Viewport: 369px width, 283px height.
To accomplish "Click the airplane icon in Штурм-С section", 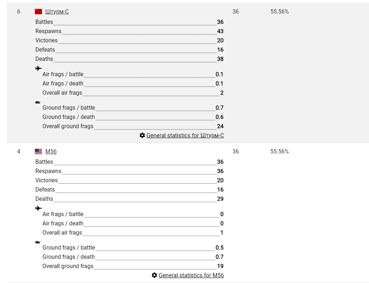I will 38,68.
